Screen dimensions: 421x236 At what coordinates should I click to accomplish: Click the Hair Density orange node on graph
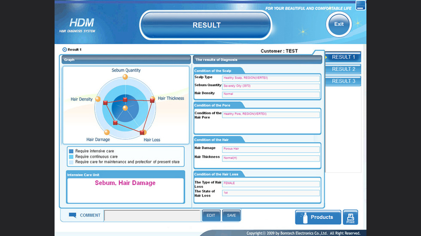tap(98, 99)
